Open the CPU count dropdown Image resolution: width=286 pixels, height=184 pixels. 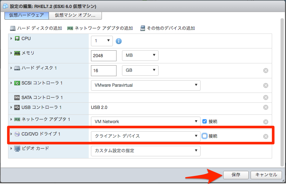pos(102,41)
